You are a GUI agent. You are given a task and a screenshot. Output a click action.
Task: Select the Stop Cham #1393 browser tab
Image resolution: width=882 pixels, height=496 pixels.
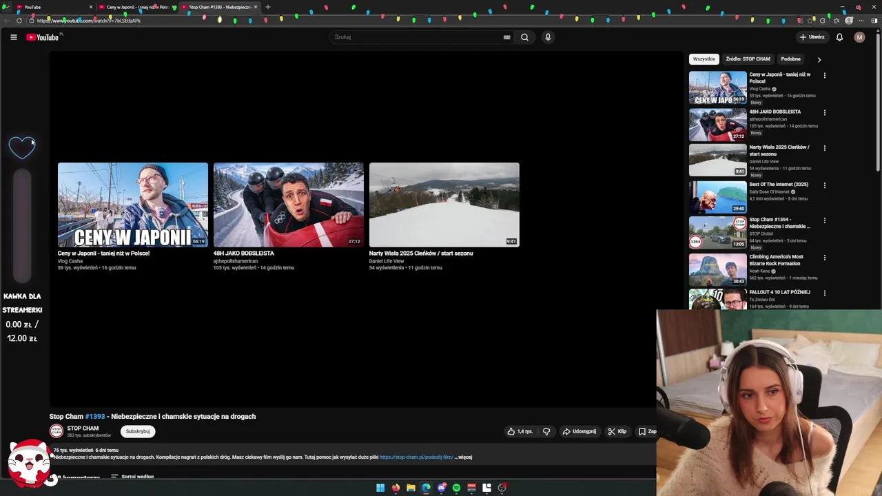pos(220,7)
